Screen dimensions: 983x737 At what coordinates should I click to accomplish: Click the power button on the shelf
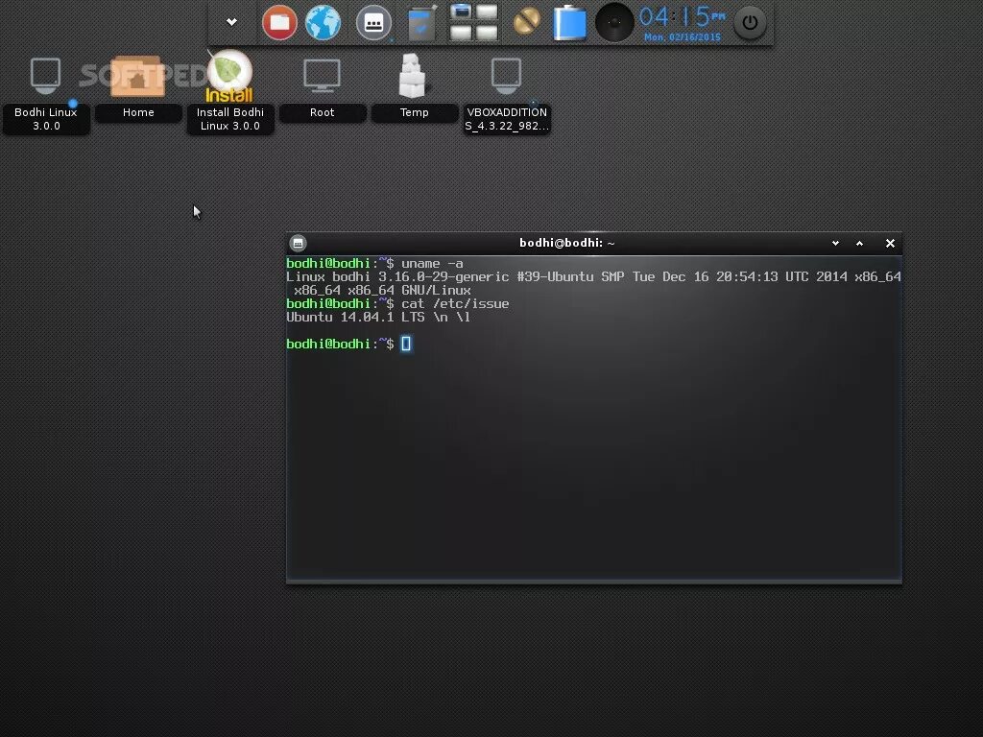tap(750, 23)
